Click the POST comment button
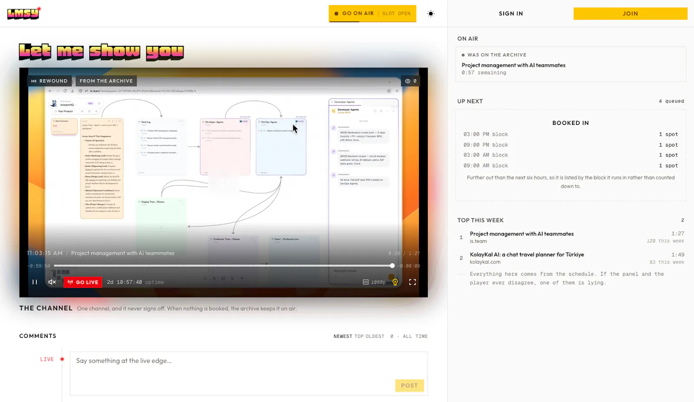Viewport: 694px width, 402px height. pyautogui.click(x=409, y=386)
